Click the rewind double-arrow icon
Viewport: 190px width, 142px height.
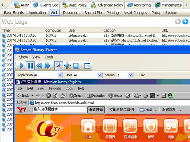39,66
